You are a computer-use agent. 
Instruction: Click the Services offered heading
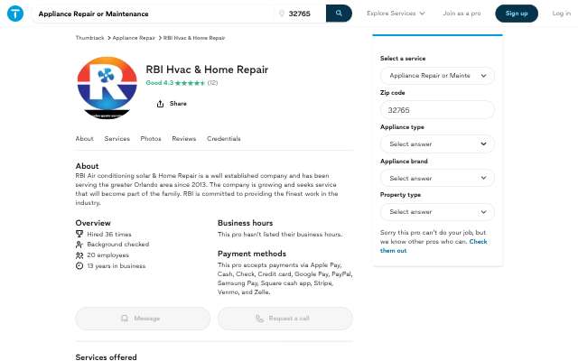pos(107,357)
